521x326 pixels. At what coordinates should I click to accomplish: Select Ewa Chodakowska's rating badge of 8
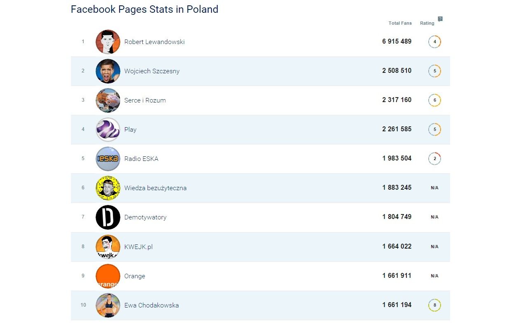point(434,305)
